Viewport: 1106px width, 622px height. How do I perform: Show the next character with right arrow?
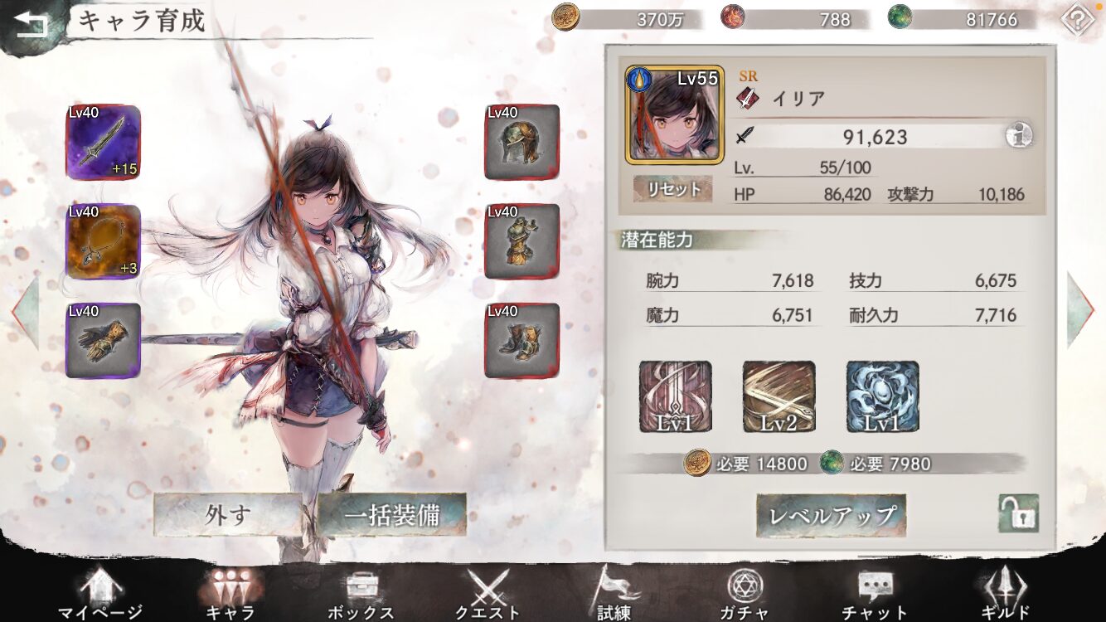[1080, 309]
